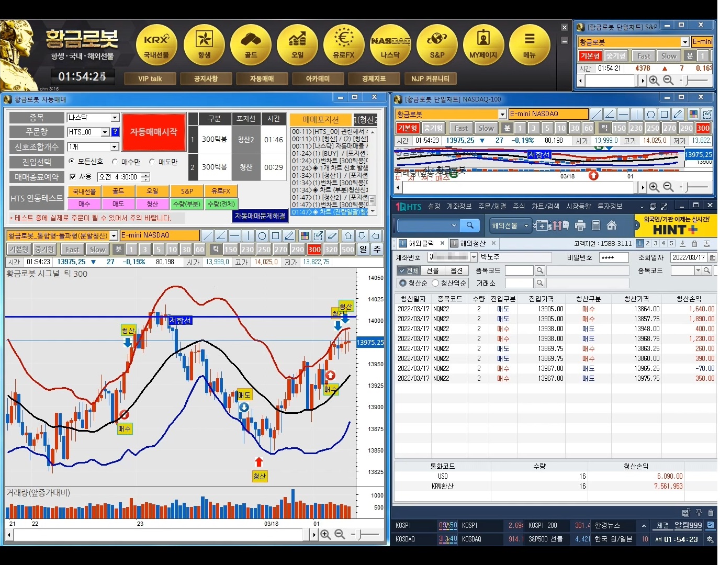
Task: Click 자동매매문제해결 button
Action: coord(260,216)
